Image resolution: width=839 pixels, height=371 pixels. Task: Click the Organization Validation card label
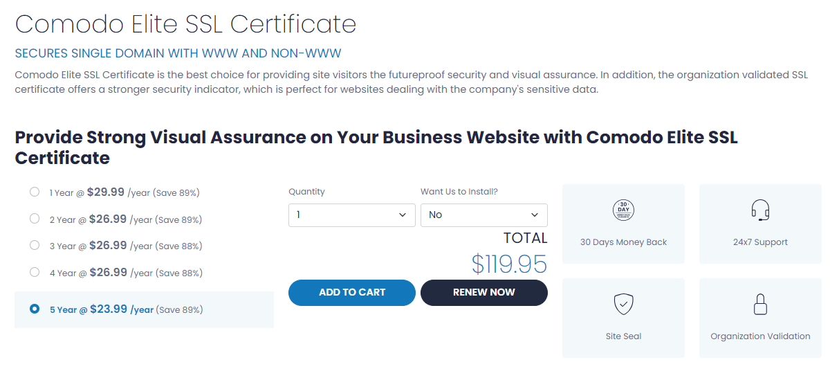(x=760, y=336)
